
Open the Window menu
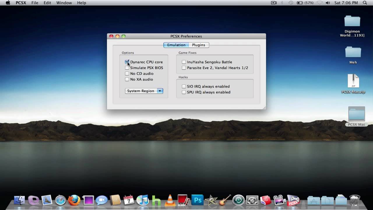[x=64, y=3]
